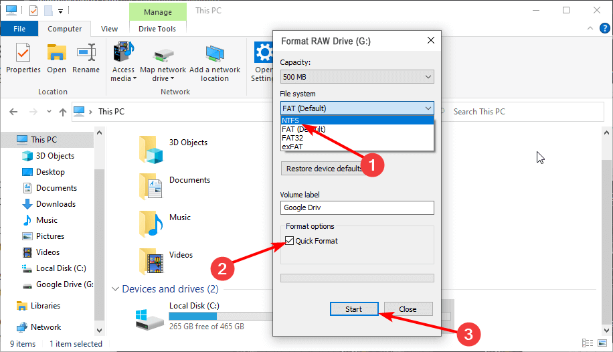Click This PC icon in title bar
Viewport: 613px width, 352px height.
(x=11, y=10)
